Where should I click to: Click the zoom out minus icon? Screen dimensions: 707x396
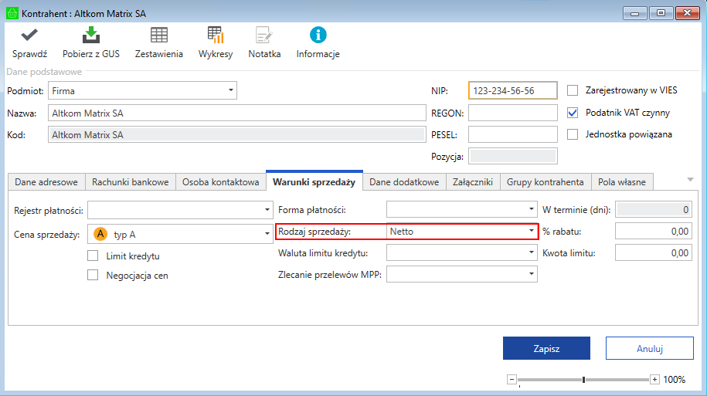512,380
